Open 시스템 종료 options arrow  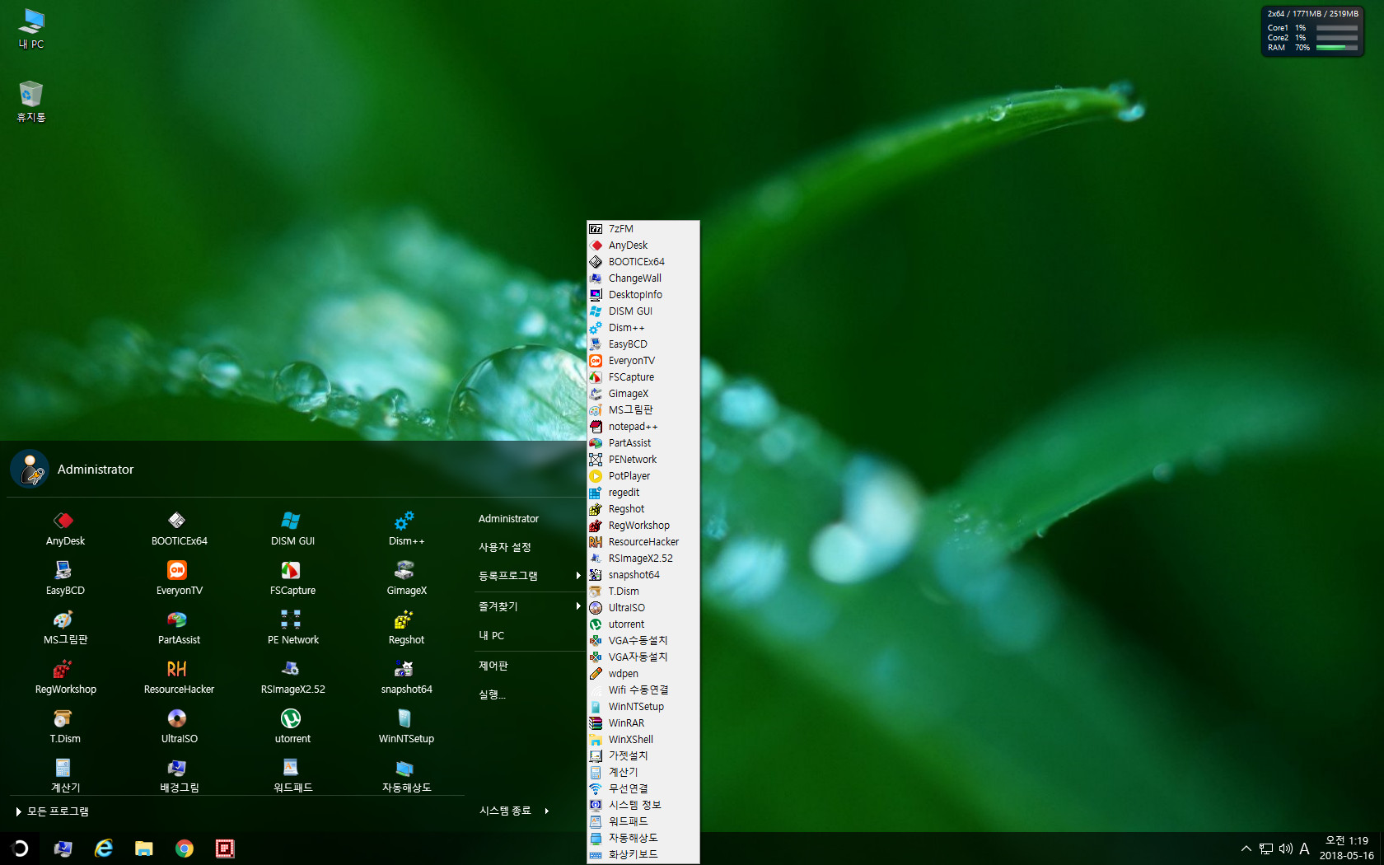click(x=546, y=811)
